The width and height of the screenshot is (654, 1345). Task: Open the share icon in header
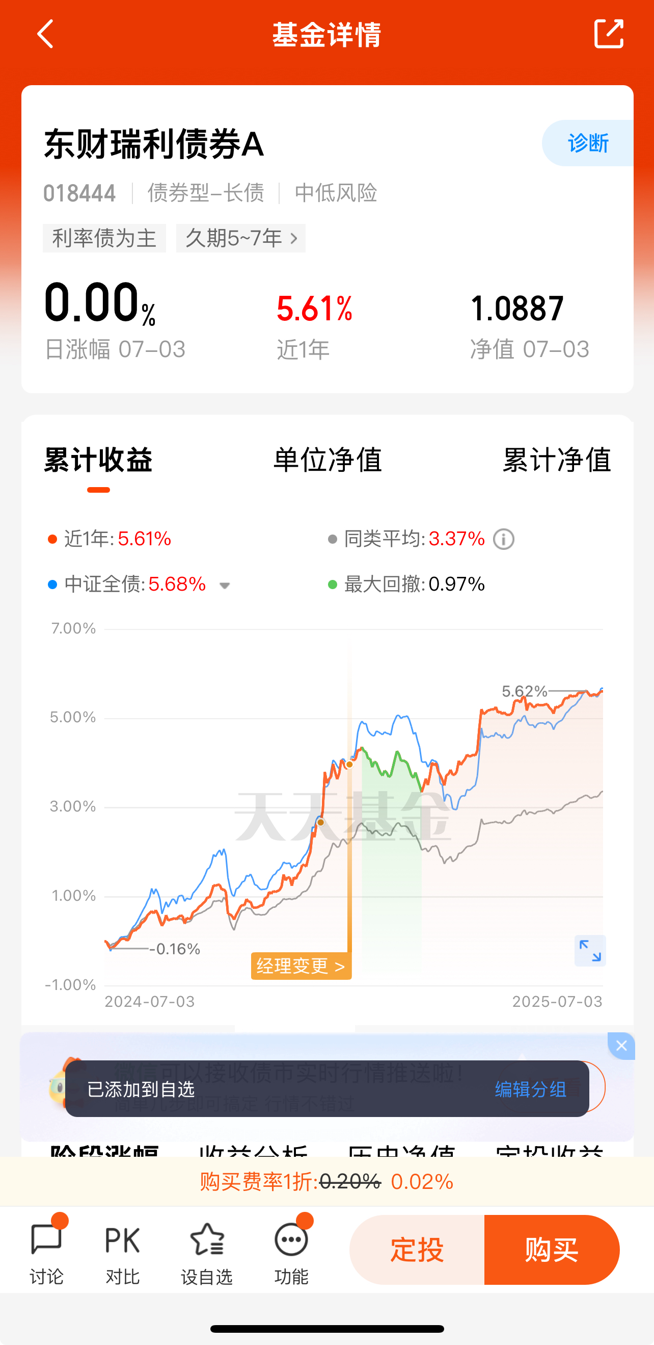pos(609,35)
